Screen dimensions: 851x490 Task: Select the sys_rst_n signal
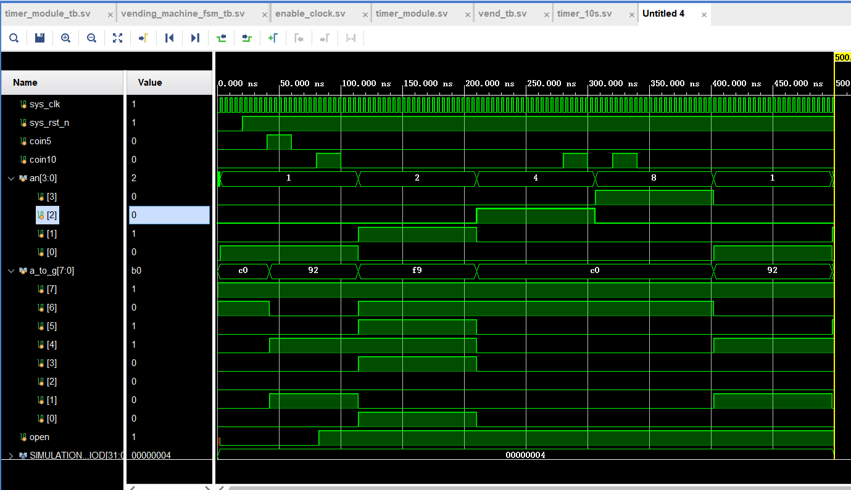pos(49,123)
